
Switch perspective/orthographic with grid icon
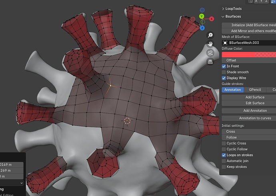210,62
